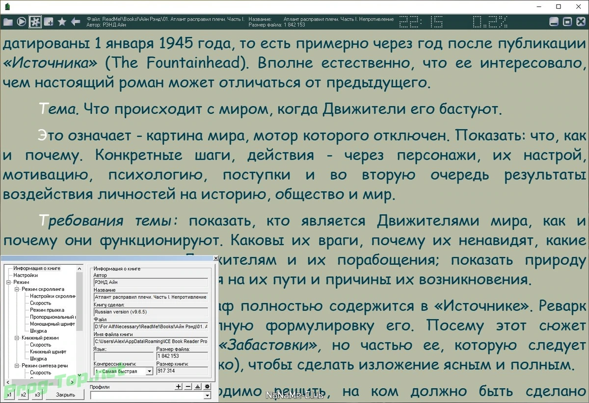Toggle the settings gear toolbar icon

(35, 22)
